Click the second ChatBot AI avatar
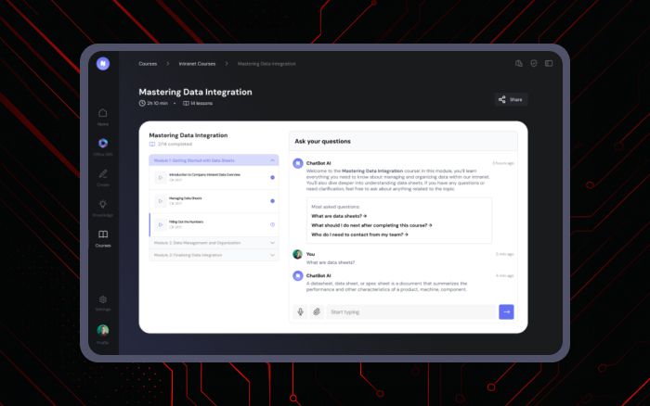The image size is (650, 406). [x=298, y=275]
